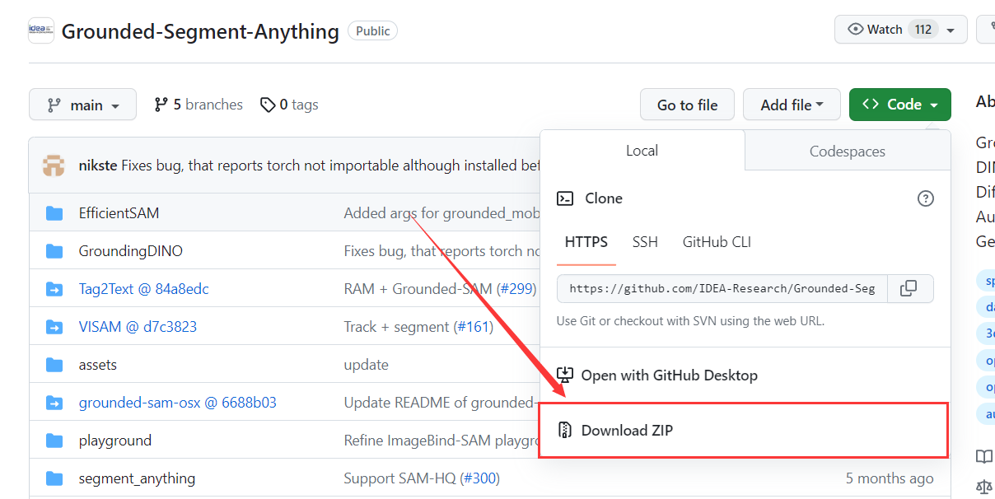Image resolution: width=995 pixels, height=499 pixels.
Task: Click the '5 months ago' timestamp
Action: click(x=890, y=478)
